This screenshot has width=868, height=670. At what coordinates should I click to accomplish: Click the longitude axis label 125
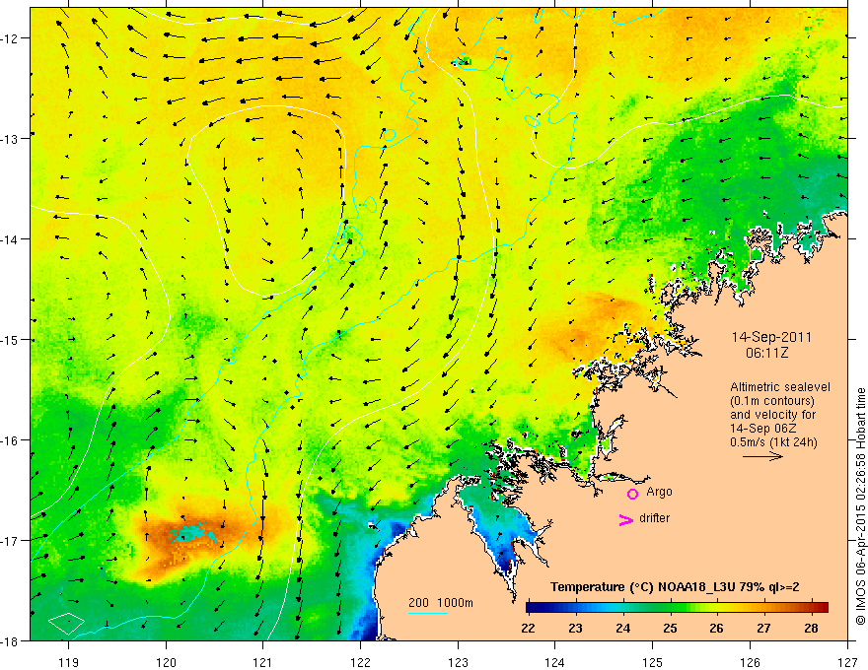(652, 662)
